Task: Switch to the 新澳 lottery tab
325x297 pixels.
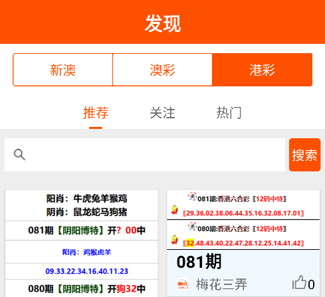Action: point(62,70)
